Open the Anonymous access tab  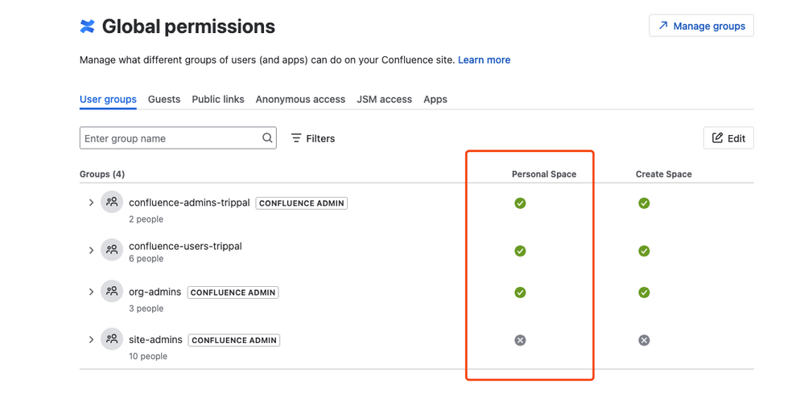[x=300, y=100]
